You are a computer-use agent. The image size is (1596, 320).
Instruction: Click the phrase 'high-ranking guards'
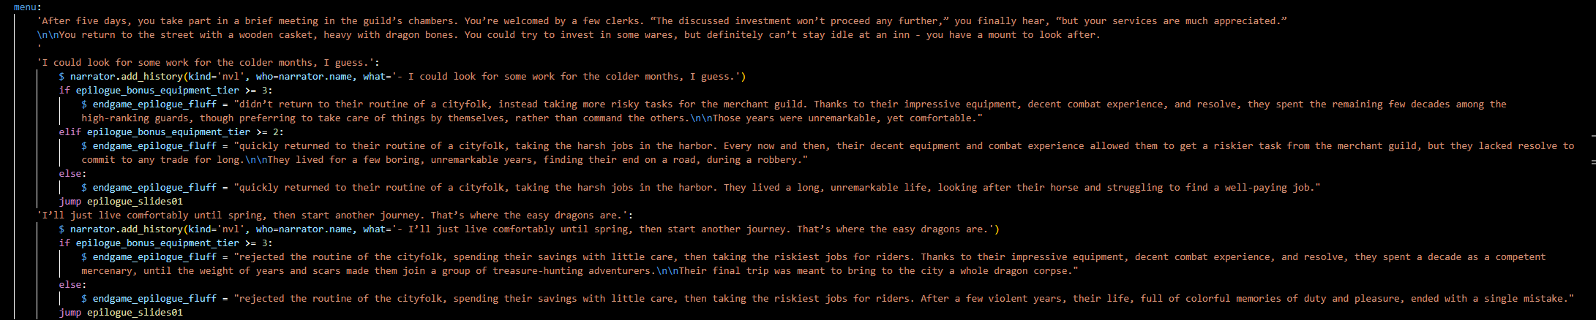pos(138,118)
